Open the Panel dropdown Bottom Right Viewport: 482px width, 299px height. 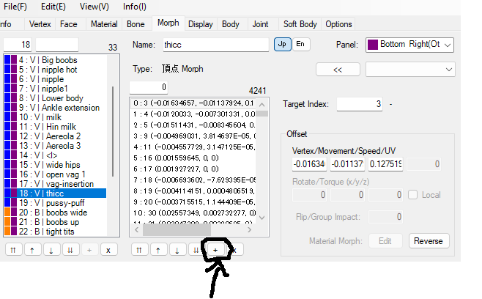click(x=409, y=45)
